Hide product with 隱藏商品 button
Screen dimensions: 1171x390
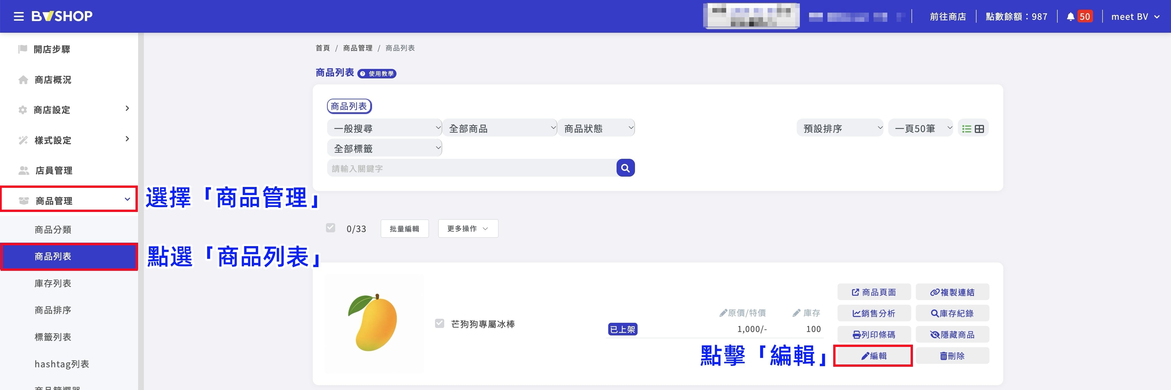(x=952, y=335)
